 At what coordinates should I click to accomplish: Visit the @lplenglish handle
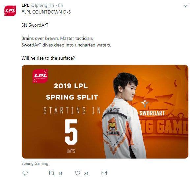42,5
